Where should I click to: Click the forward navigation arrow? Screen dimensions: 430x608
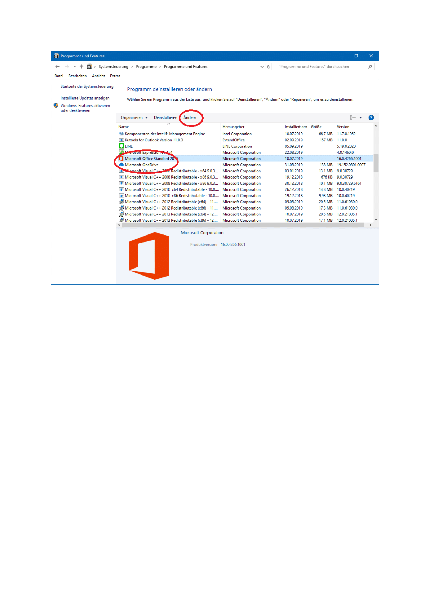coord(67,67)
